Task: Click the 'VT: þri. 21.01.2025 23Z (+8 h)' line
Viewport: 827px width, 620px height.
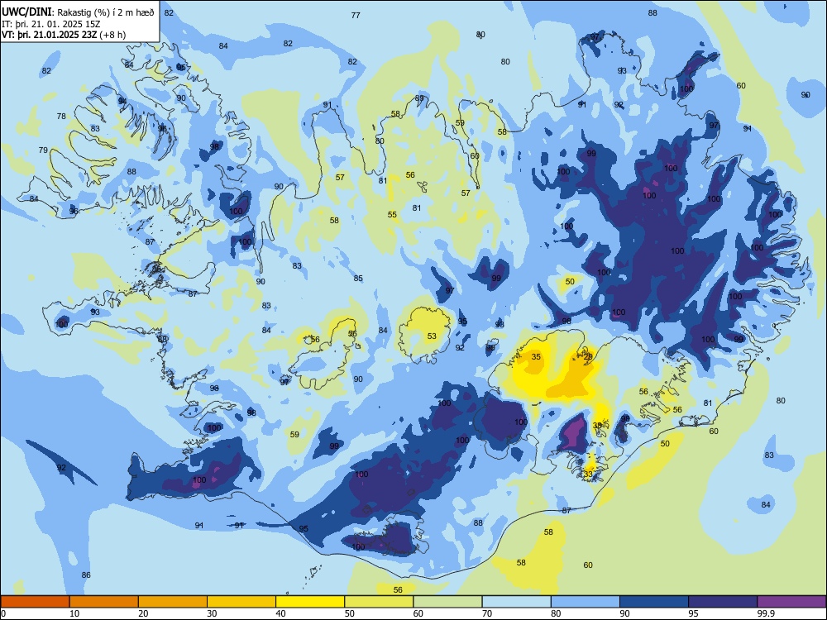Action: point(64,35)
